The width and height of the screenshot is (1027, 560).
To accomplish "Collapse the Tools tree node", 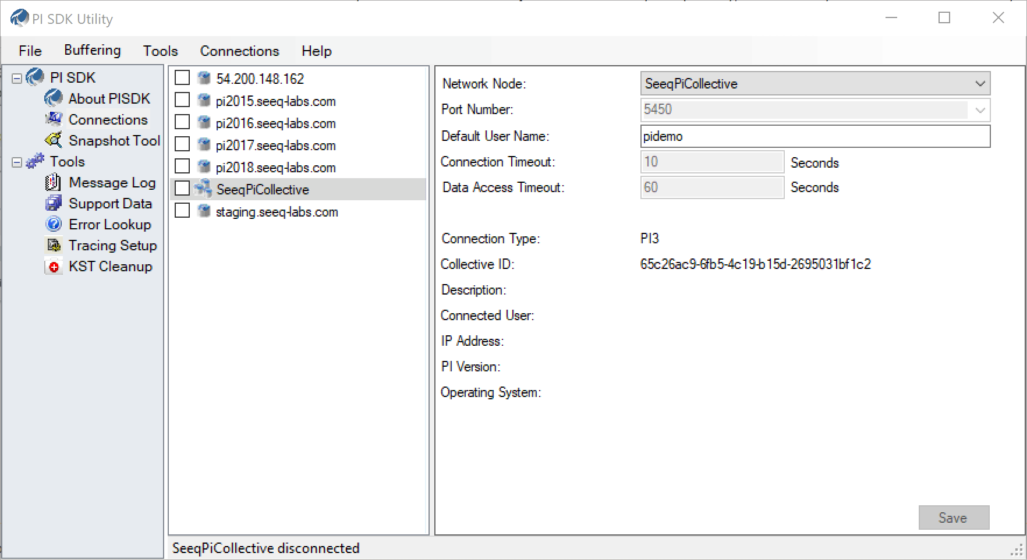I will (17, 162).
